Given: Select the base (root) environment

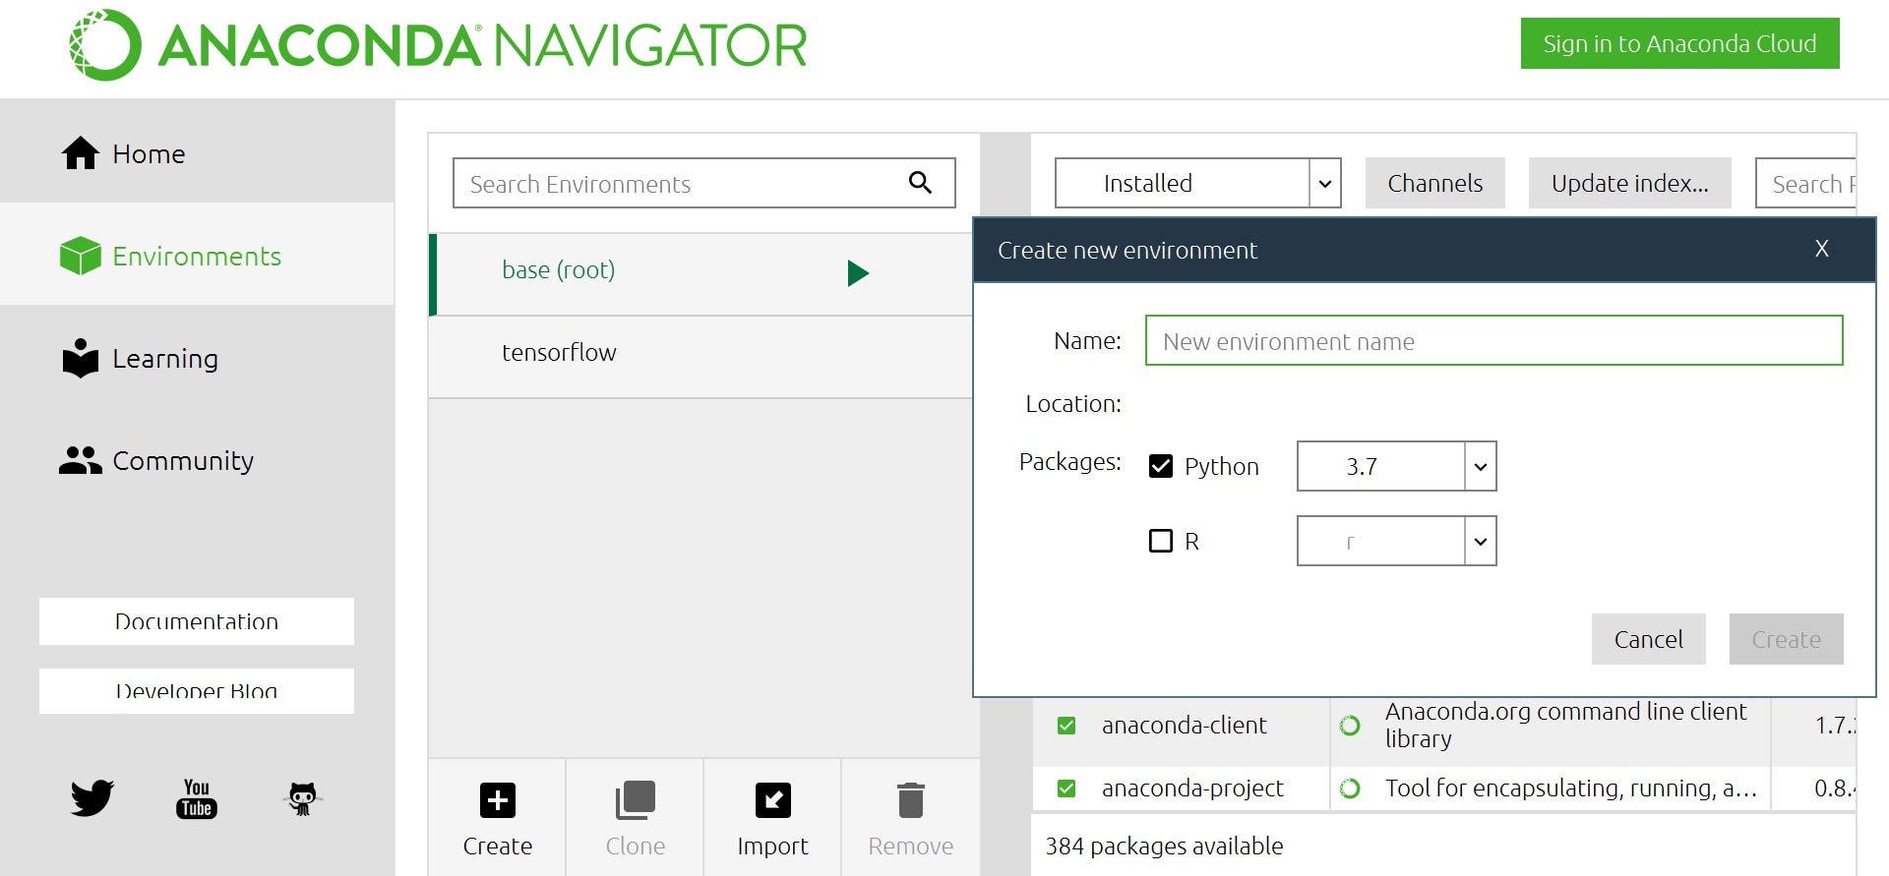Looking at the screenshot, I should tap(702, 274).
